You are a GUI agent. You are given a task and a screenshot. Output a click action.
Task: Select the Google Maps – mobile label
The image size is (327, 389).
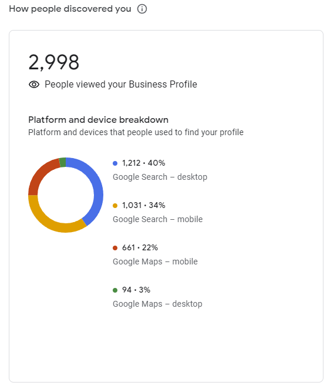(155, 261)
